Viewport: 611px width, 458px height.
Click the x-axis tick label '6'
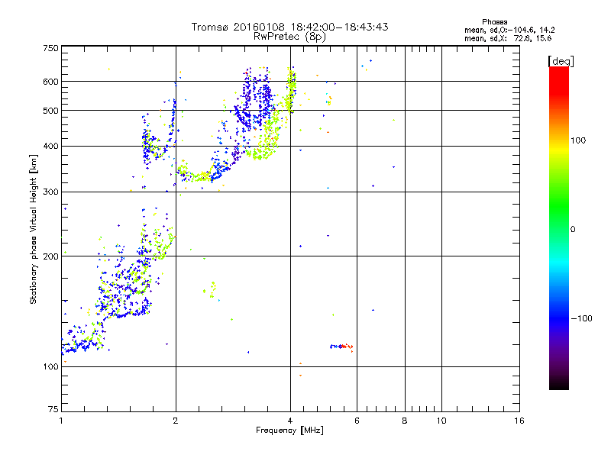[x=357, y=421]
